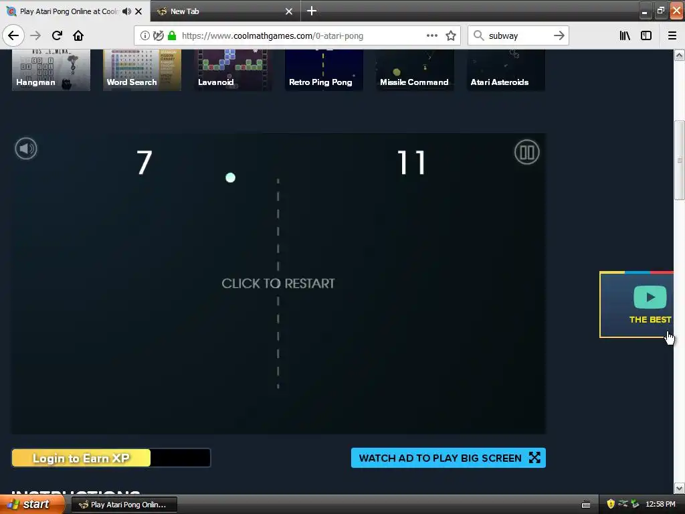Open the Atari Asteroids thumbnail
The width and height of the screenshot is (685, 514).
[506, 70]
